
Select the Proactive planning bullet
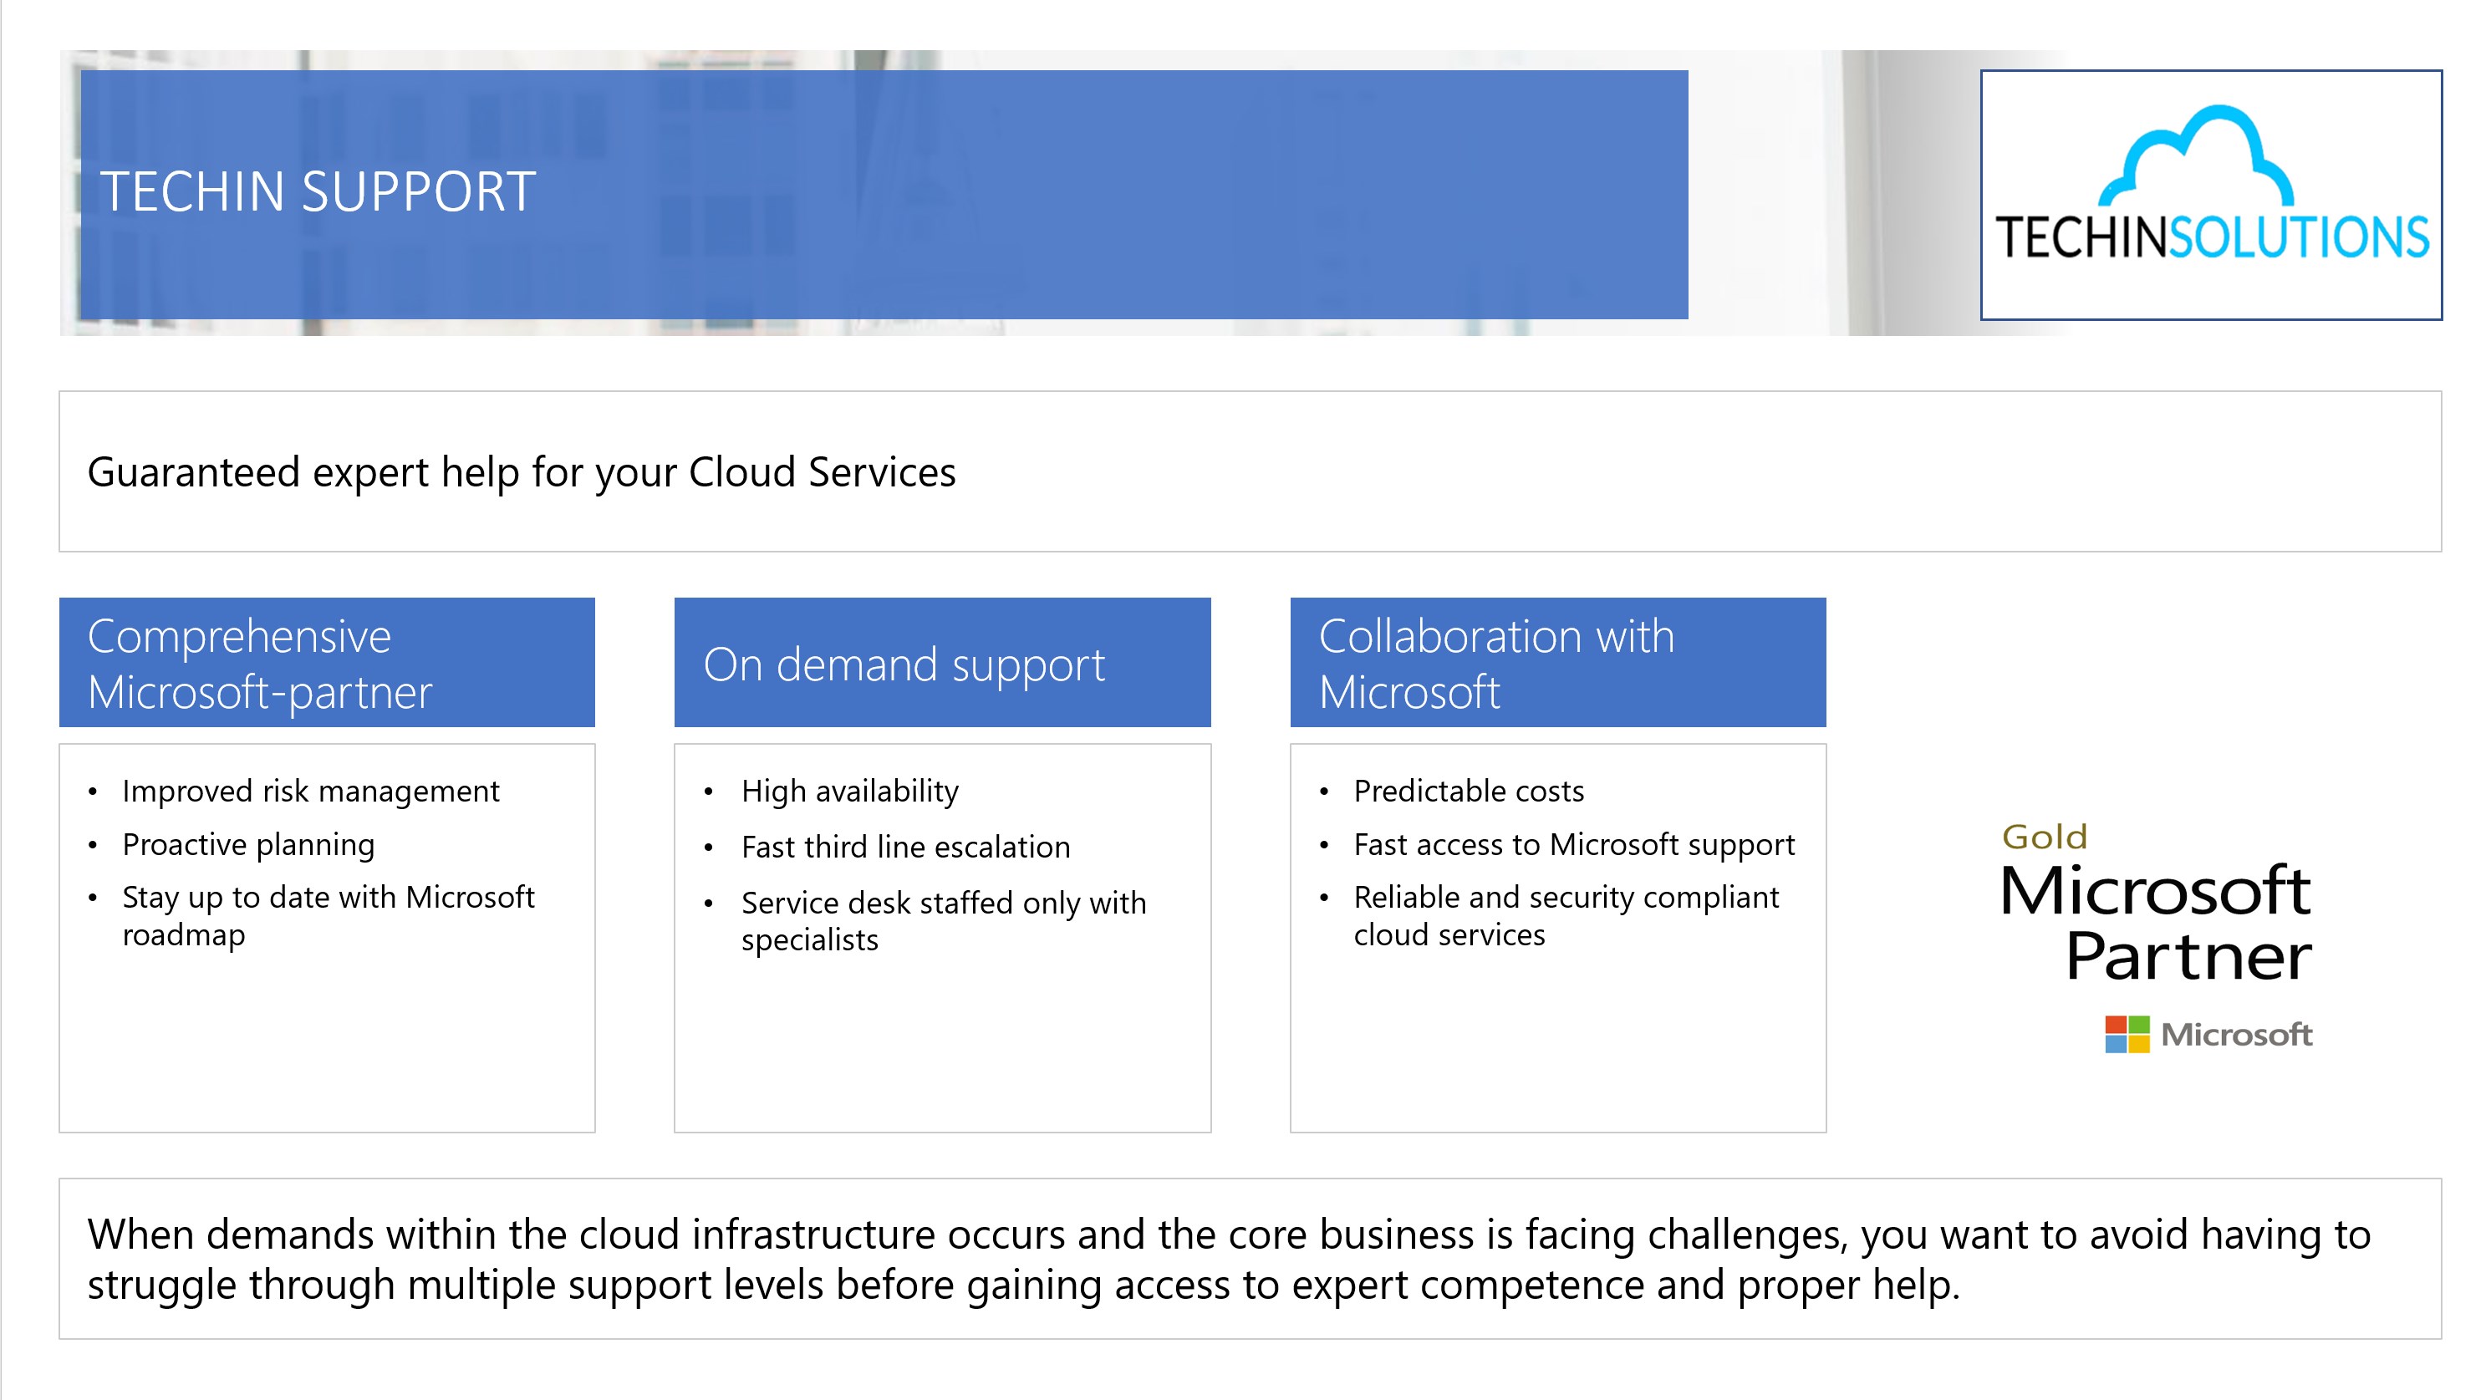(x=248, y=844)
